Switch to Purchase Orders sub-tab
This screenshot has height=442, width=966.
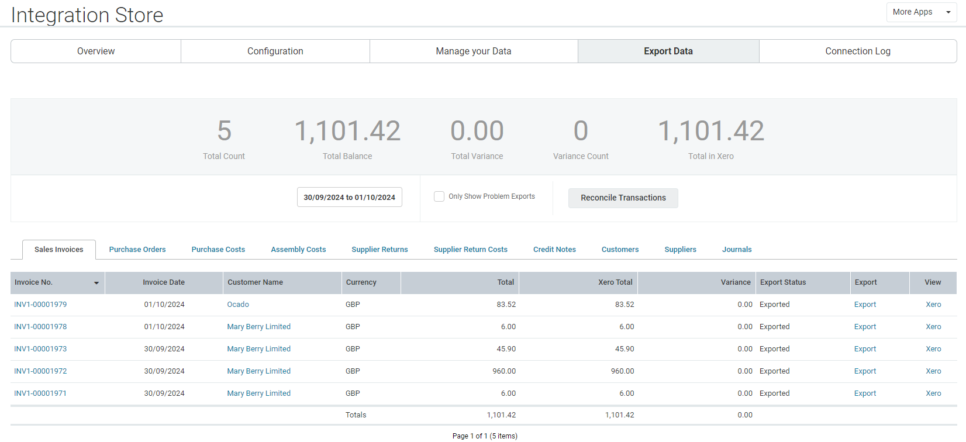tap(137, 250)
